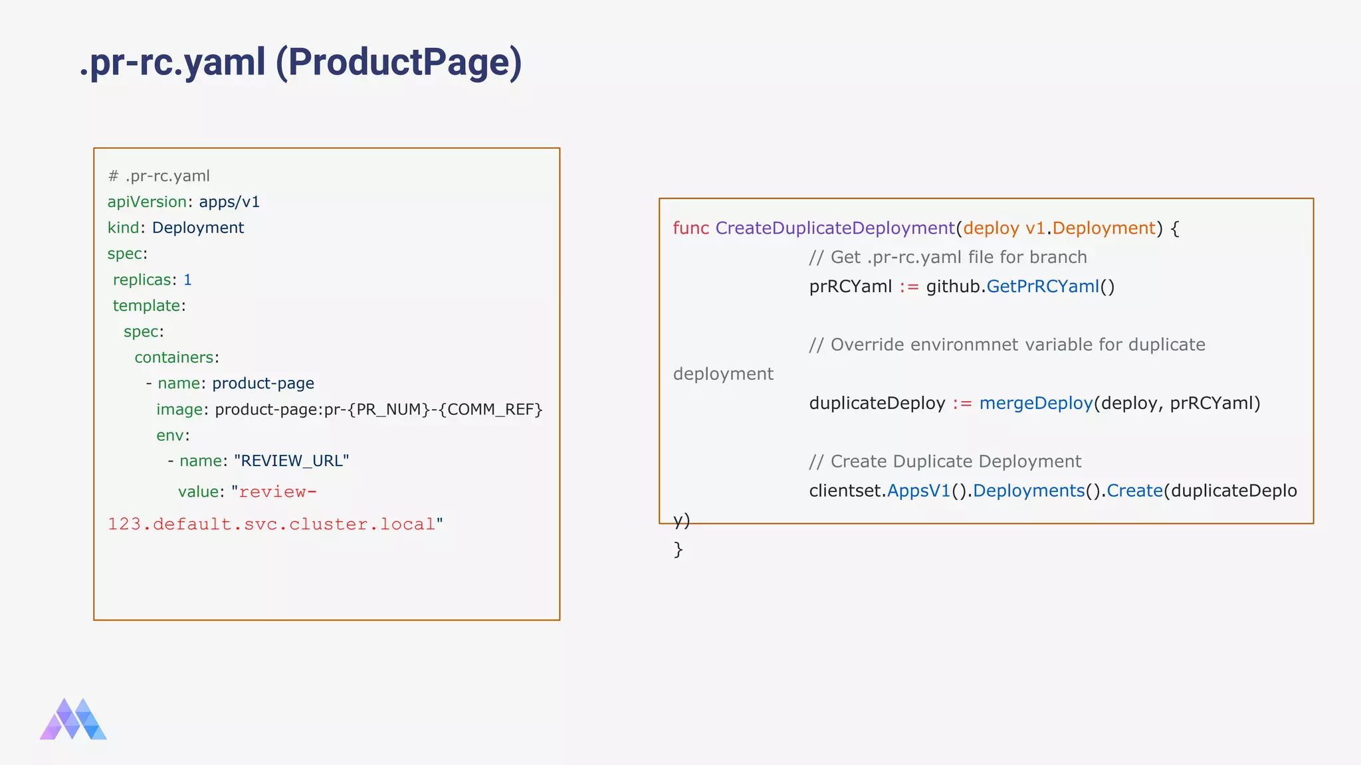Click the "REVIEW_URL" env name

[291, 461]
